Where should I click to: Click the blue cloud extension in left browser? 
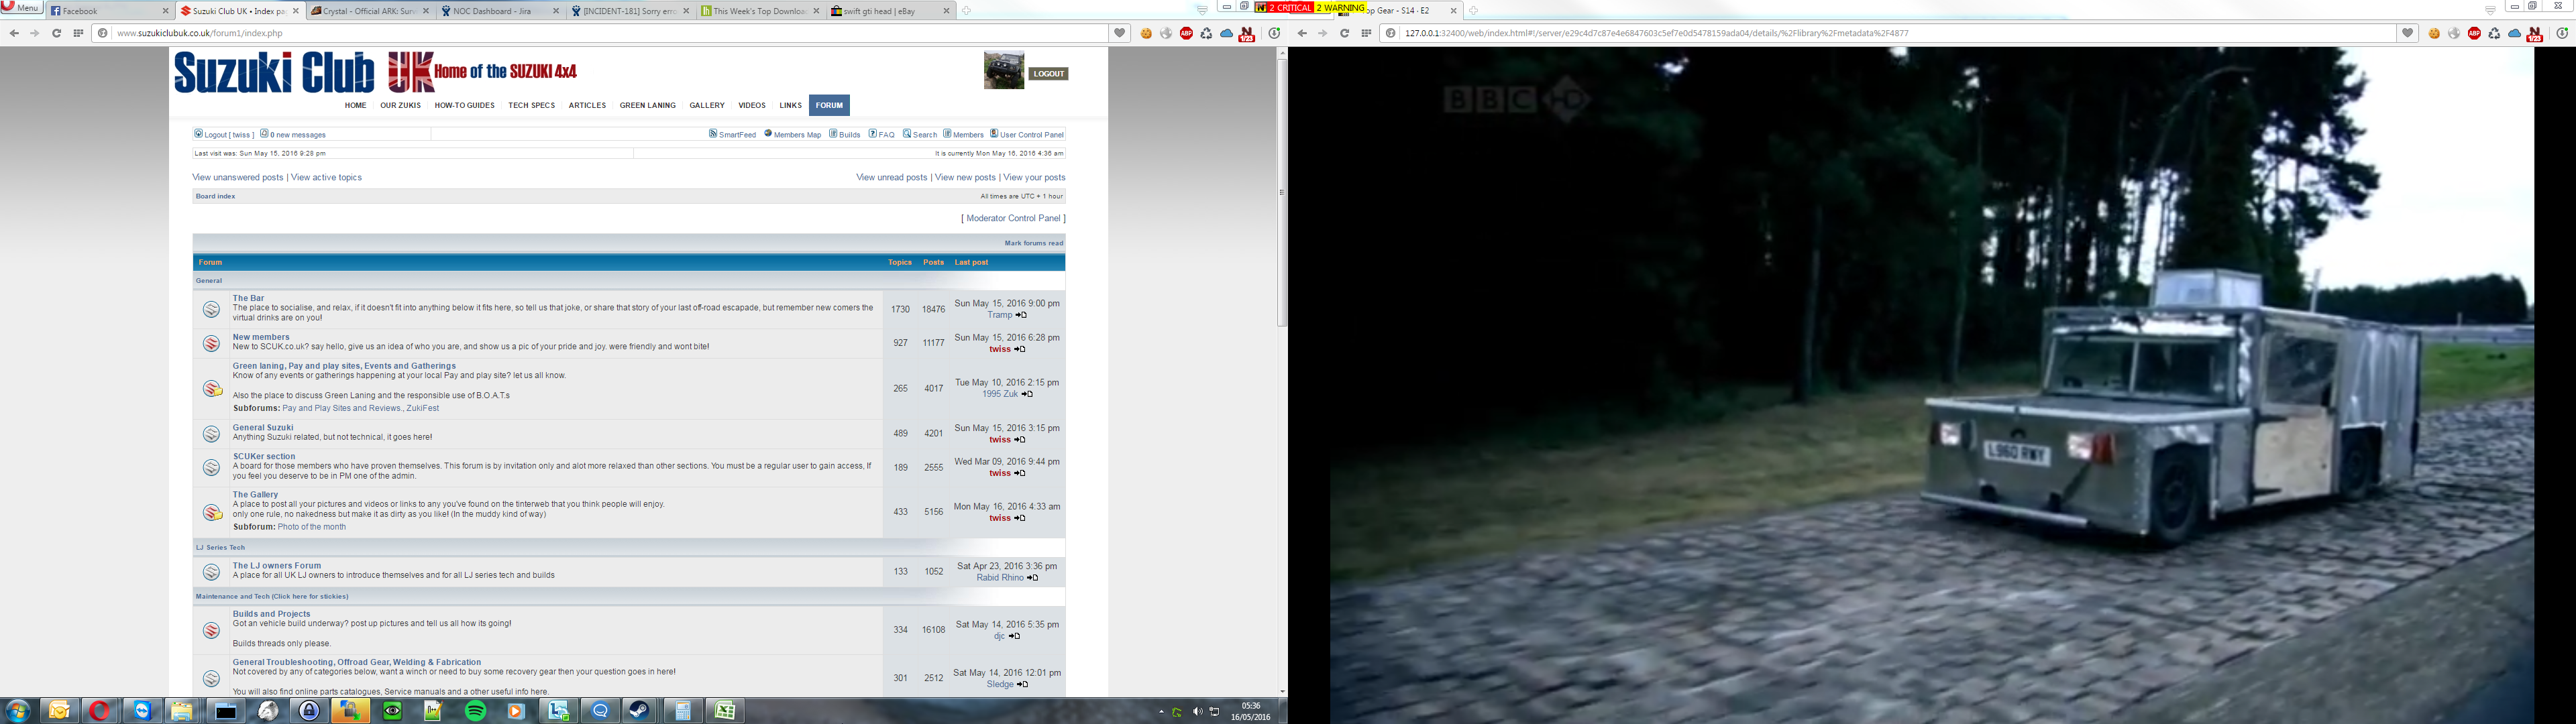tap(1226, 33)
